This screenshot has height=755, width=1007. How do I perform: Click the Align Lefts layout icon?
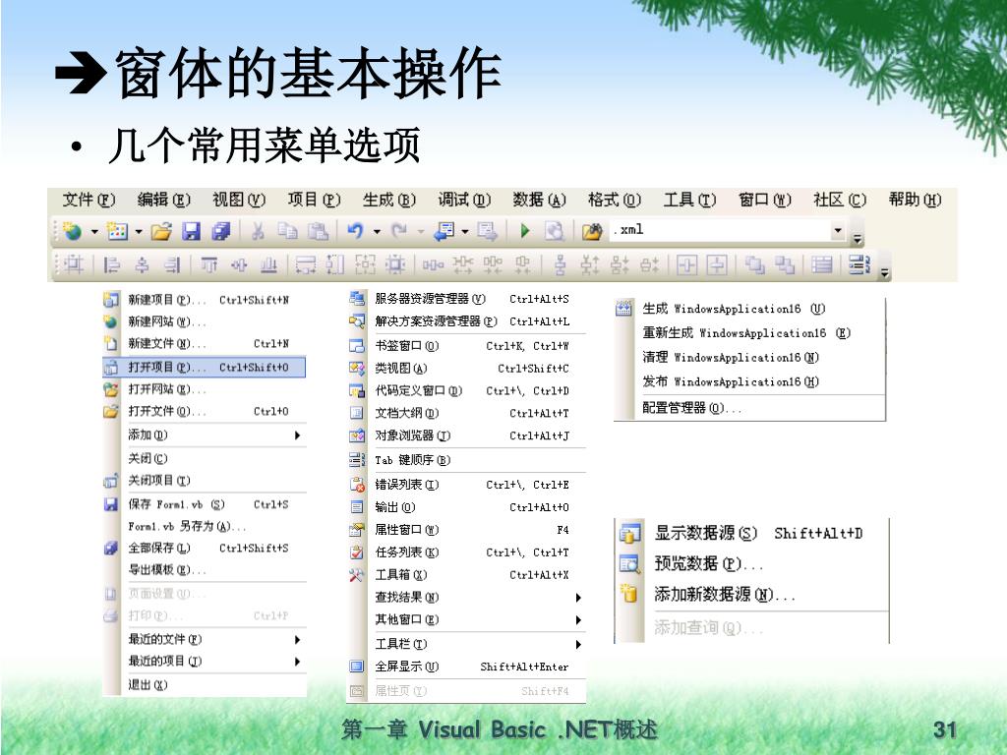coord(112,264)
